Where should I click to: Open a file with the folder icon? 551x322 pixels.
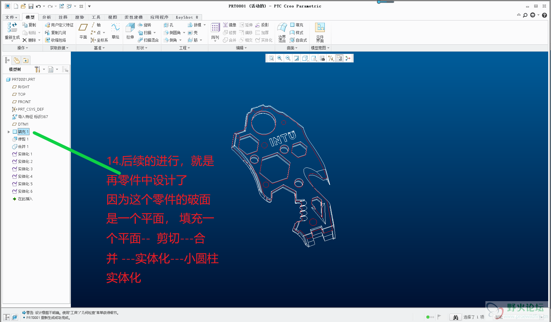23,6
